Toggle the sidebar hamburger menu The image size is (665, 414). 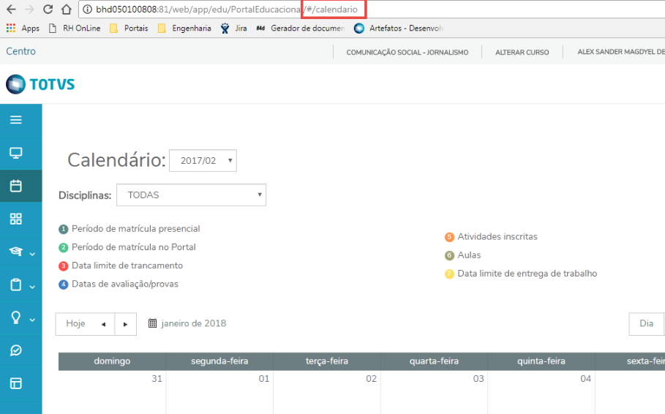[x=16, y=120]
